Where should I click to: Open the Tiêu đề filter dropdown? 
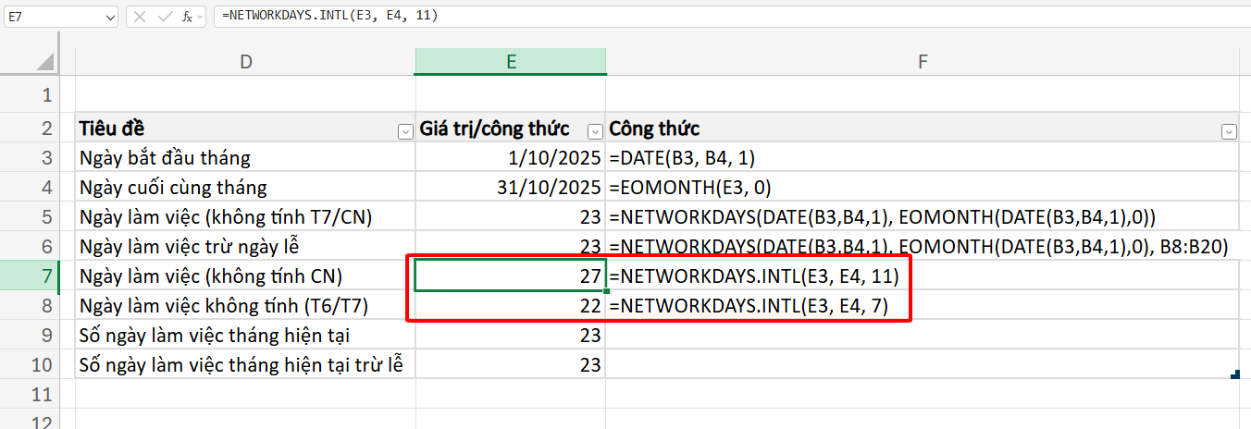click(x=405, y=131)
